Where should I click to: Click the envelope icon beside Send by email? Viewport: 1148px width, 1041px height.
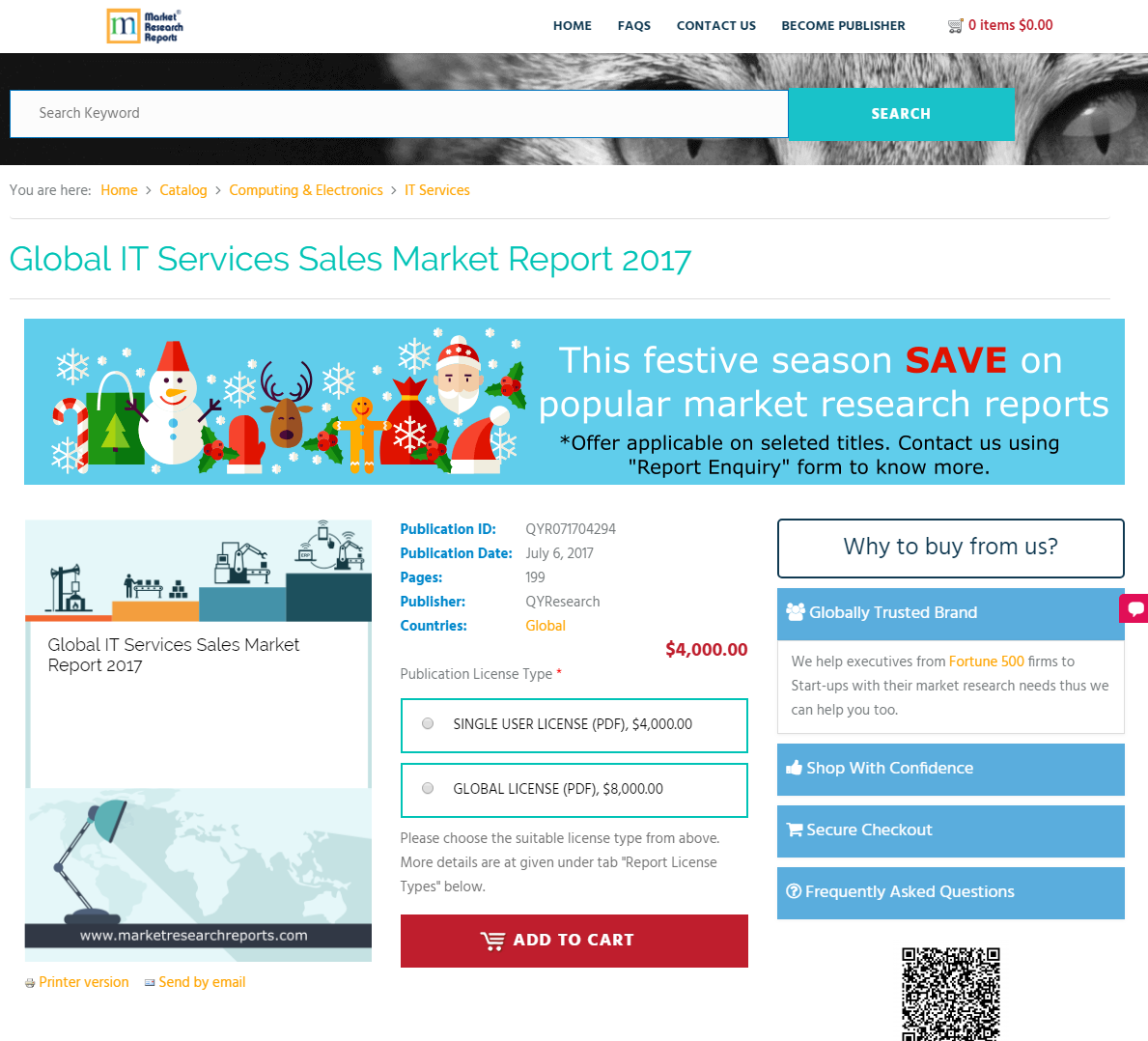coord(150,982)
